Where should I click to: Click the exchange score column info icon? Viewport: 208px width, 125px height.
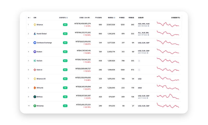pyautogui.click(x=67, y=18)
